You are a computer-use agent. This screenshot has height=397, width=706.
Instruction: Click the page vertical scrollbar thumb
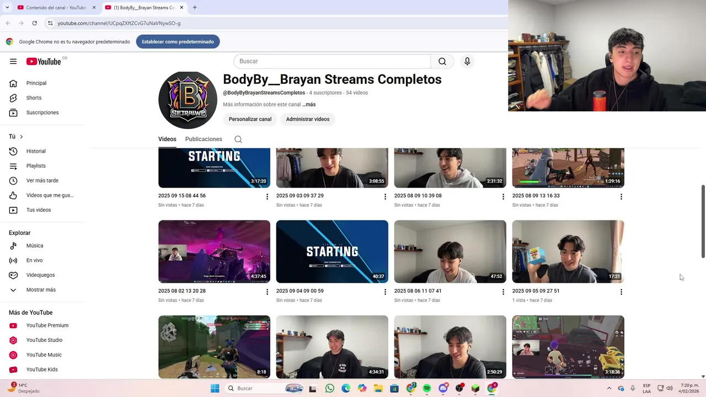(x=703, y=221)
